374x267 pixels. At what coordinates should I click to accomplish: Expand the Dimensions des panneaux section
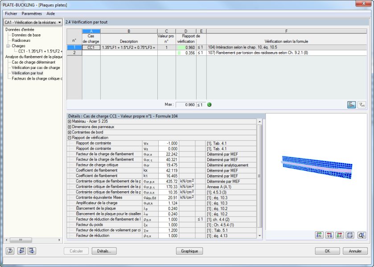(x=70, y=127)
